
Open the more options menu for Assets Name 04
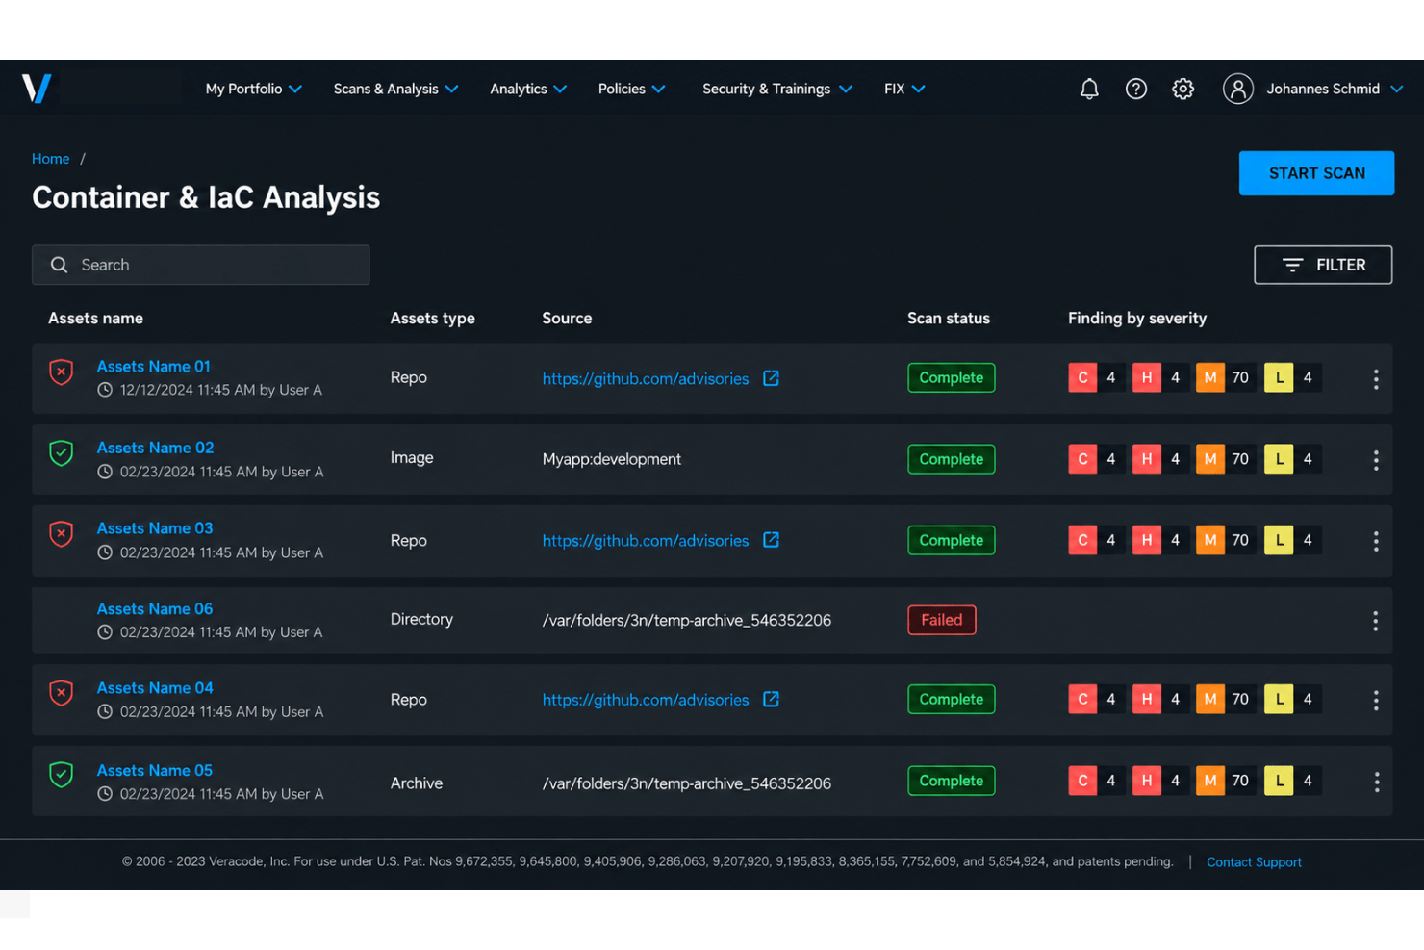tap(1376, 701)
